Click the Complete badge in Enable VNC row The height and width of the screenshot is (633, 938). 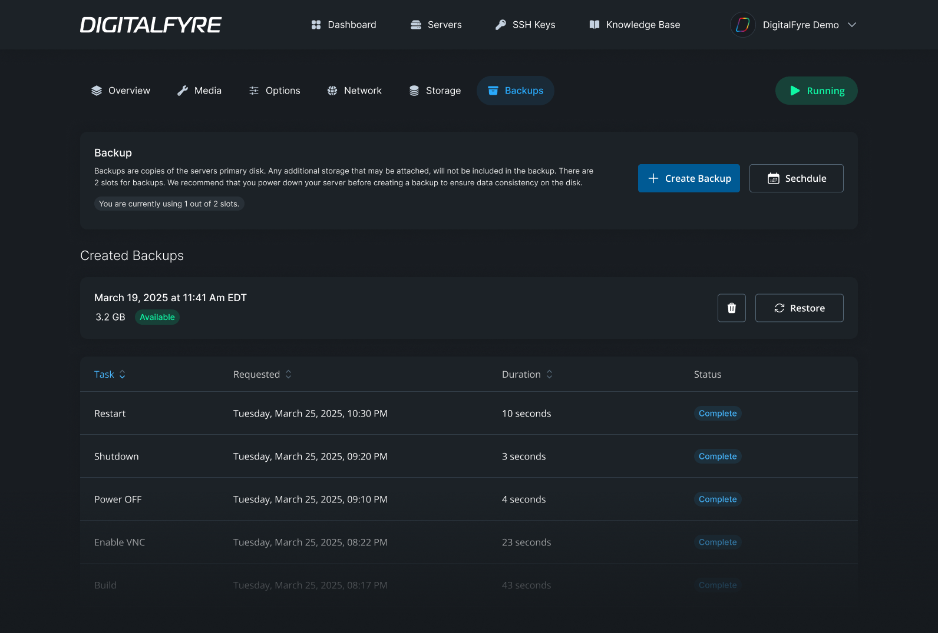click(718, 542)
